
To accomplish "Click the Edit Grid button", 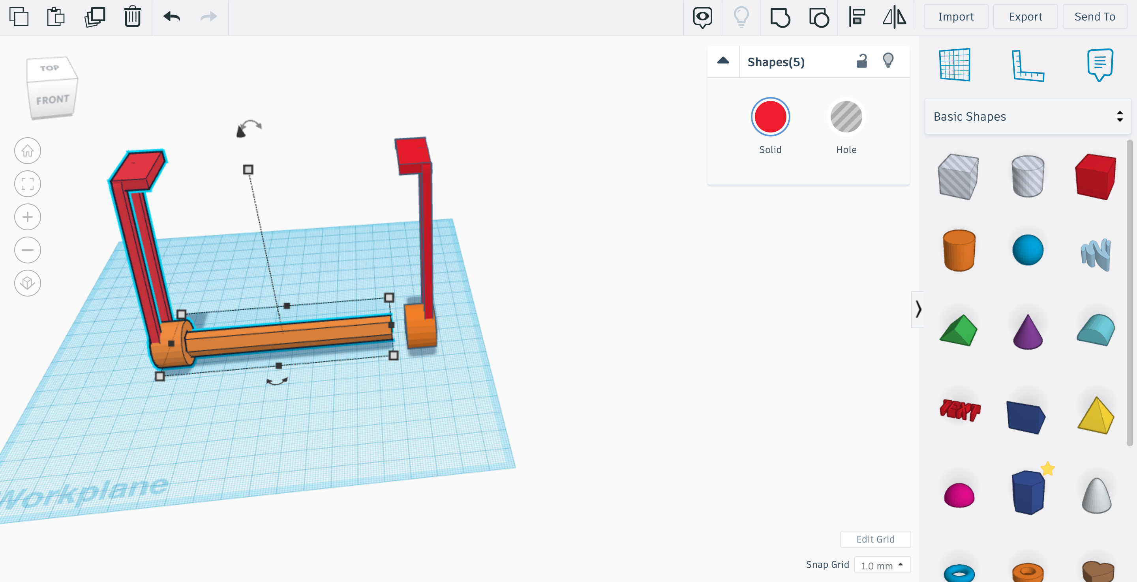I will tap(875, 539).
